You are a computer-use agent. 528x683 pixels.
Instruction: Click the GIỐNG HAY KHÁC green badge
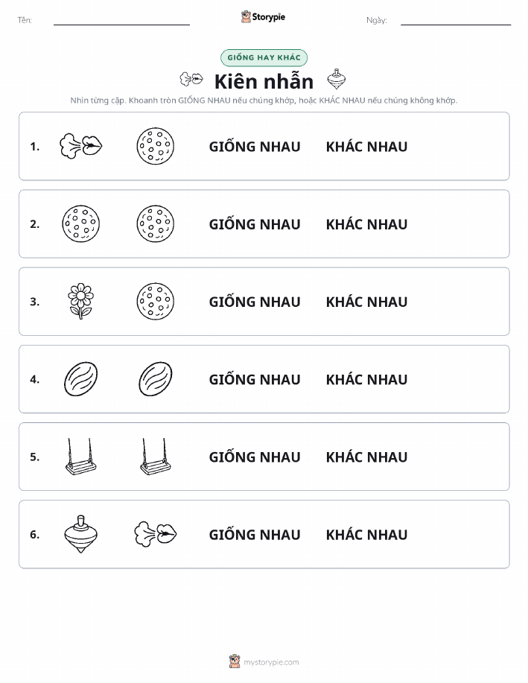coord(264,57)
